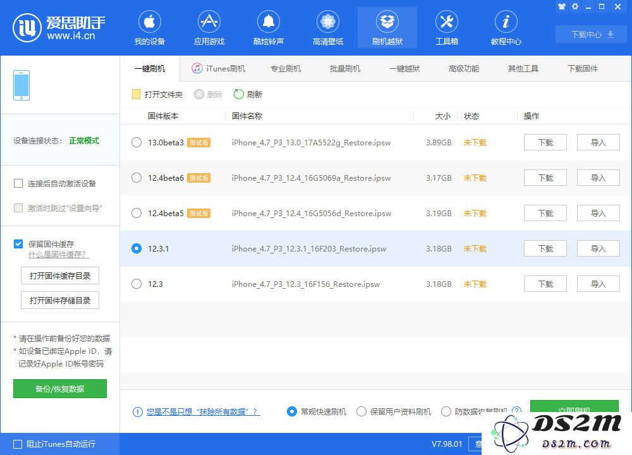Click green 备份/恢复数据 button

pyautogui.click(x=60, y=389)
